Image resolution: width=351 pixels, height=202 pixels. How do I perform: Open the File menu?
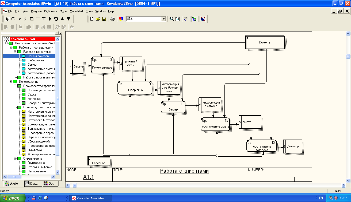tap(10, 11)
